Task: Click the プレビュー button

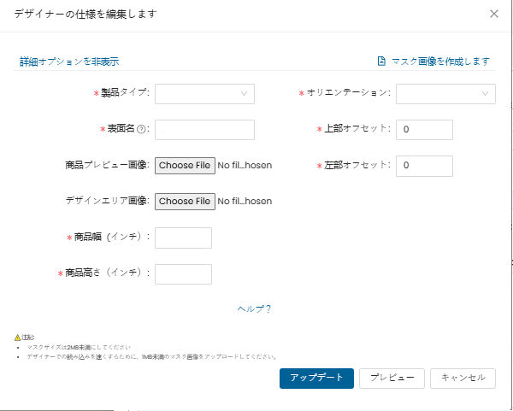Action: pyautogui.click(x=392, y=378)
